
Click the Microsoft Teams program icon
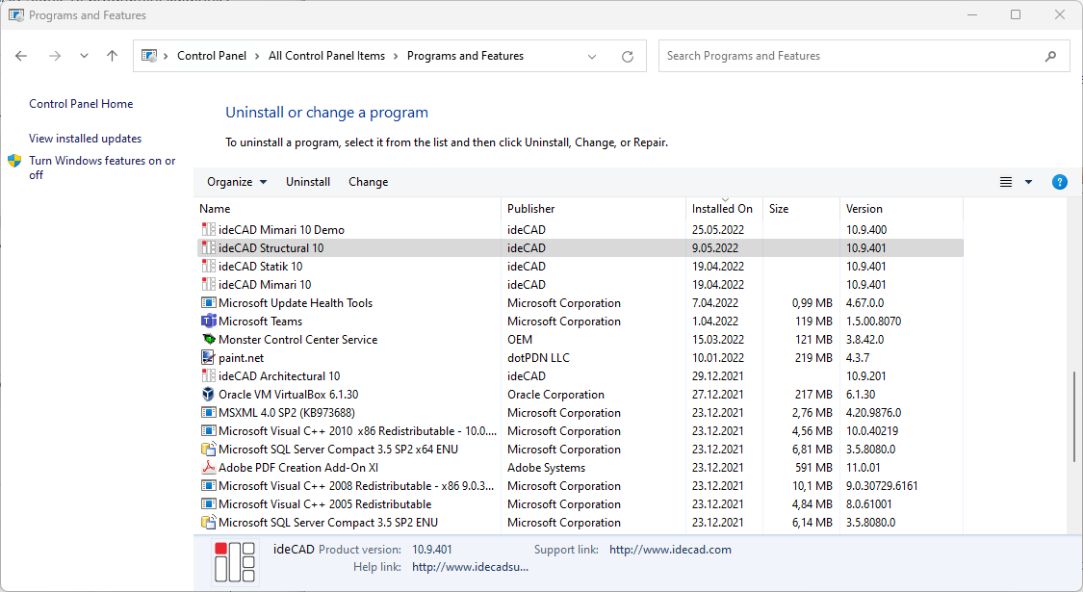coord(209,322)
